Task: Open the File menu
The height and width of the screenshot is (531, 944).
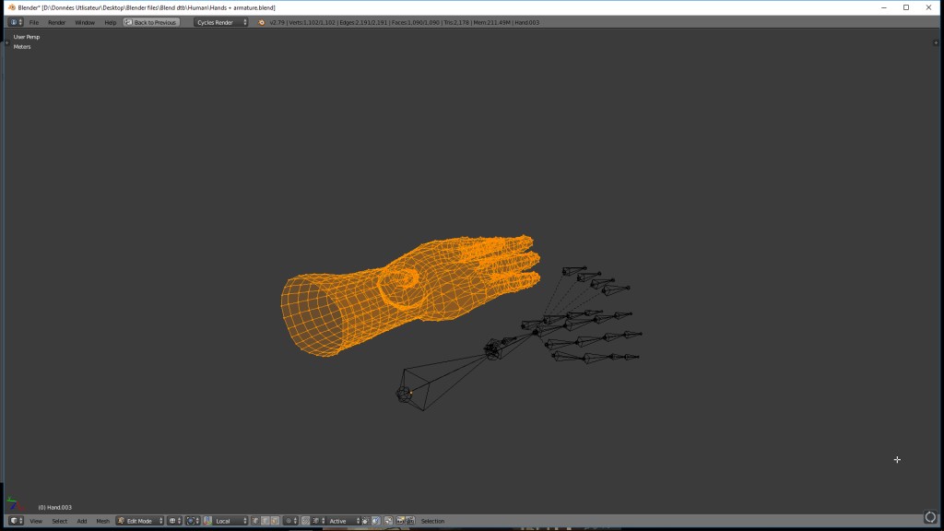Action: tap(34, 22)
